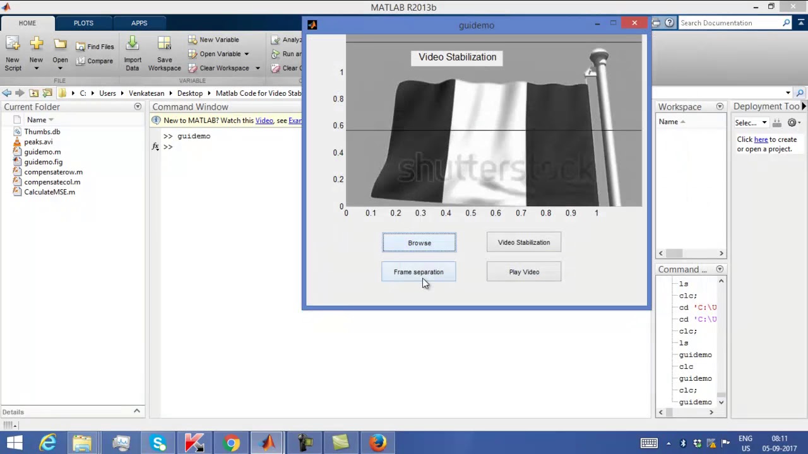808x454 pixels.
Task: Click the Browse button in guidemo
Action: [419, 243]
